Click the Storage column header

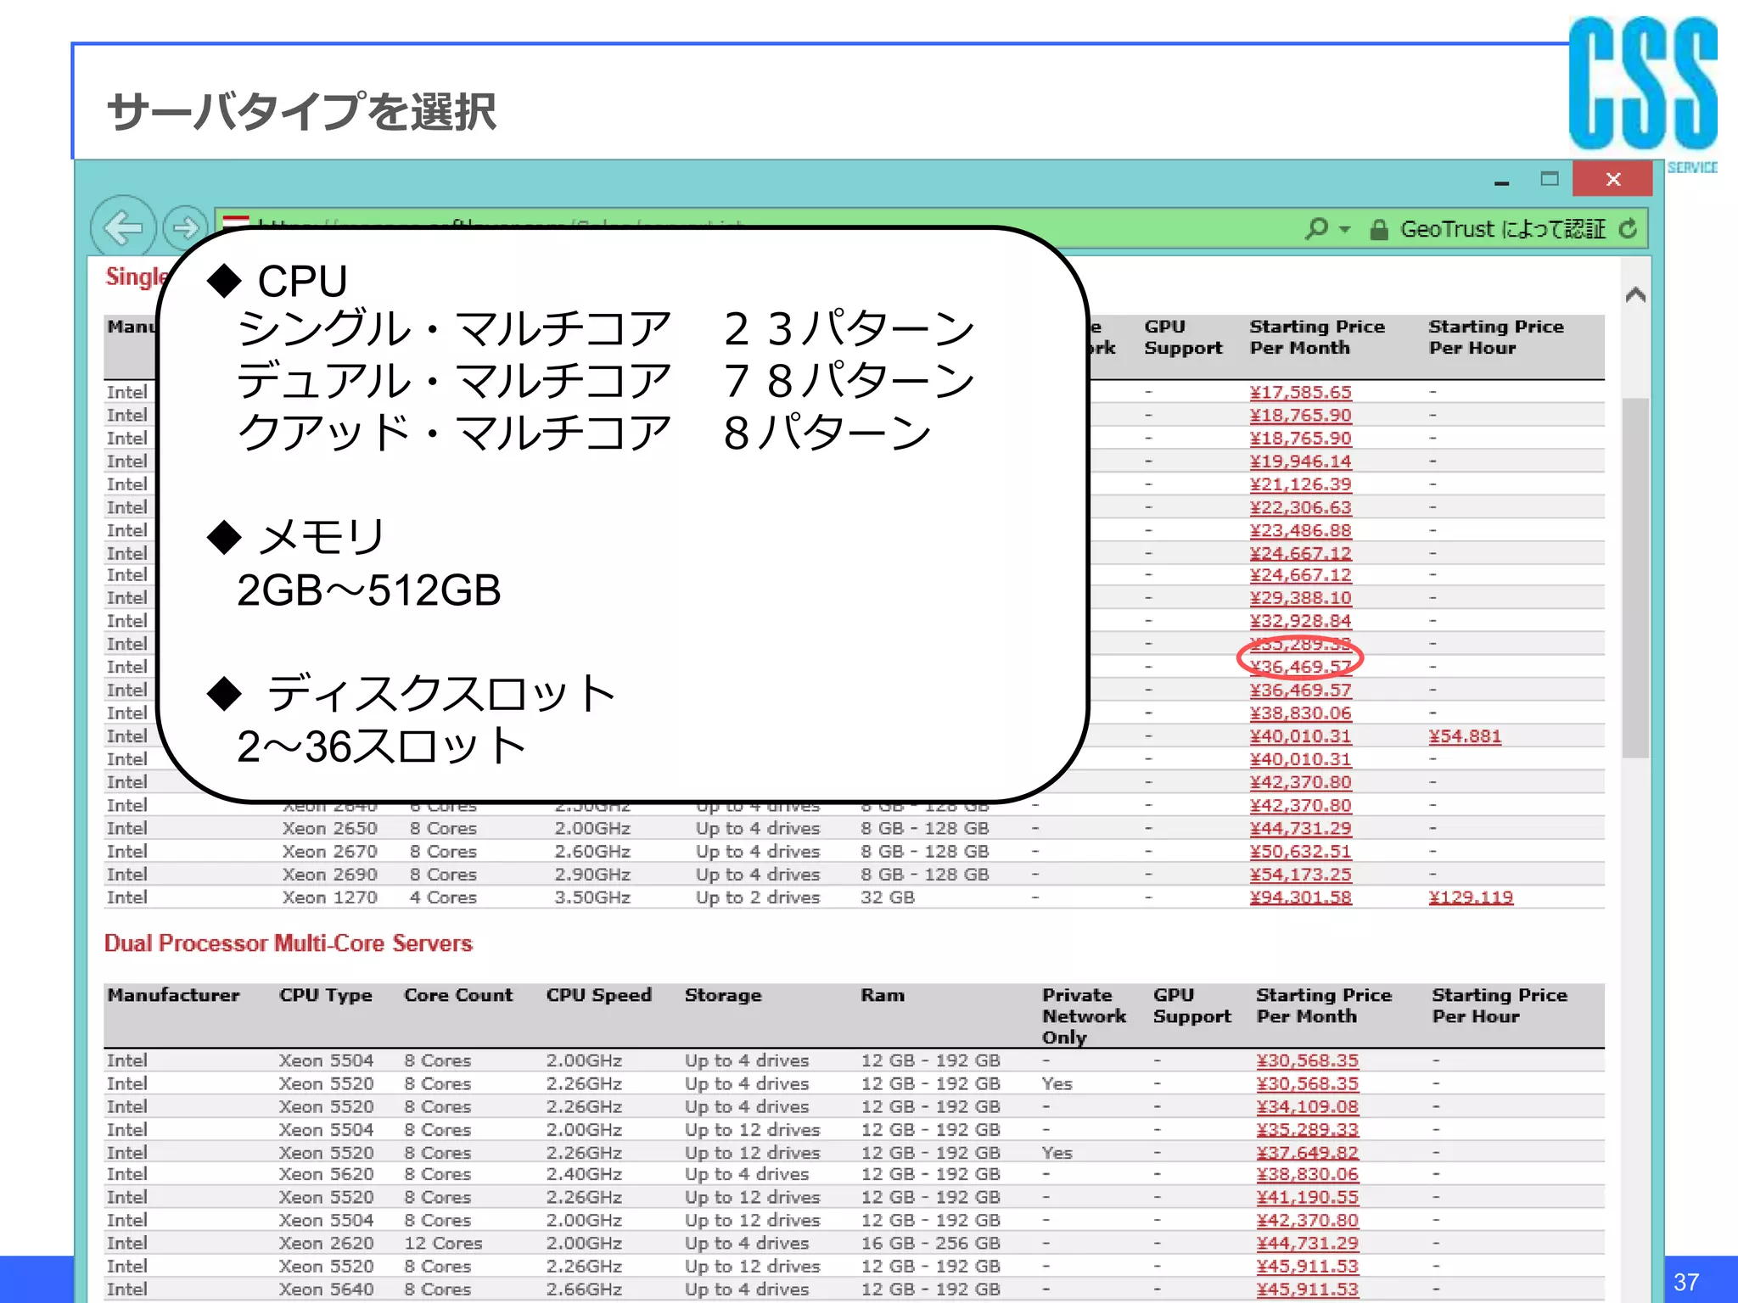coord(723,995)
